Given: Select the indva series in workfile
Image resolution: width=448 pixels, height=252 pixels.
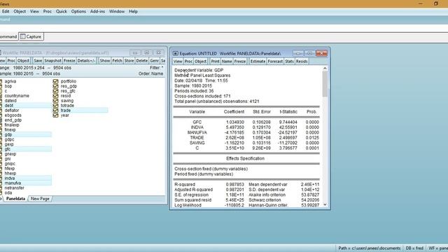Looking at the screenshot, I should point(10,178).
